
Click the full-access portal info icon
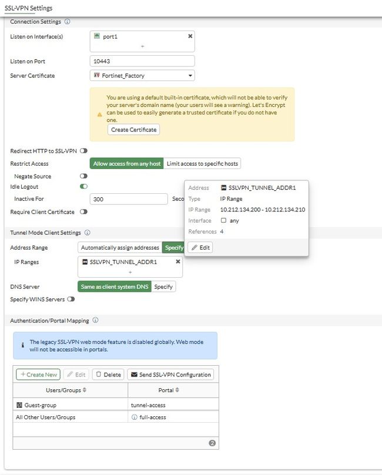click(x=134, y=417)
